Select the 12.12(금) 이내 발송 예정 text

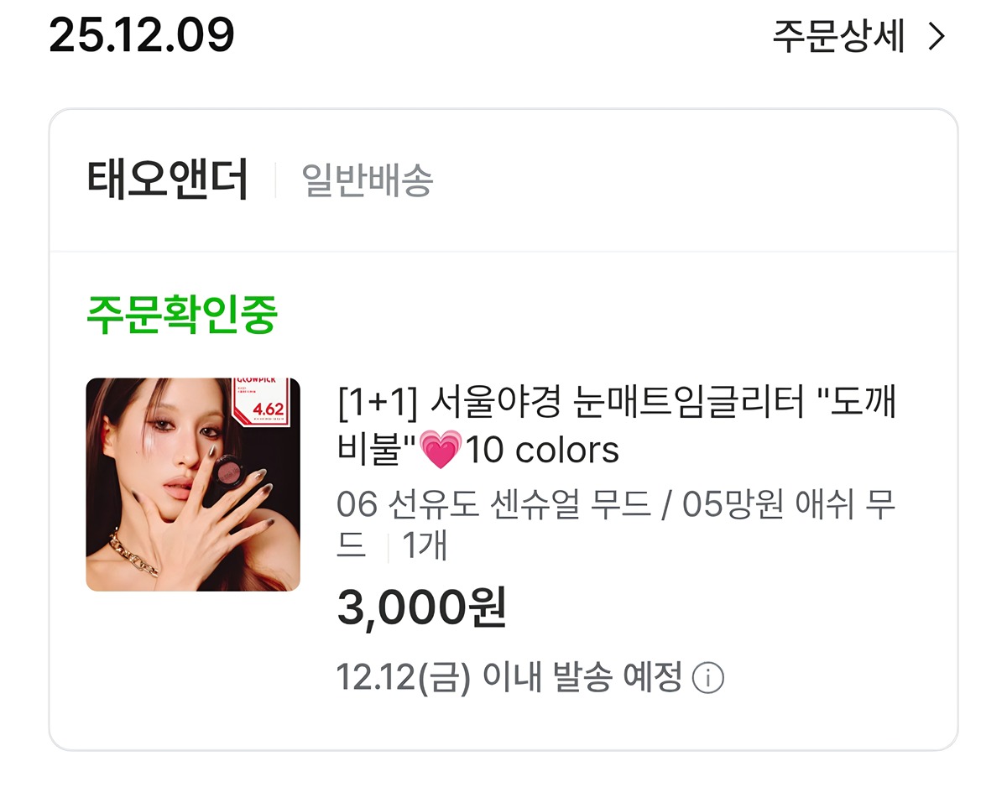tap(509, 677)
